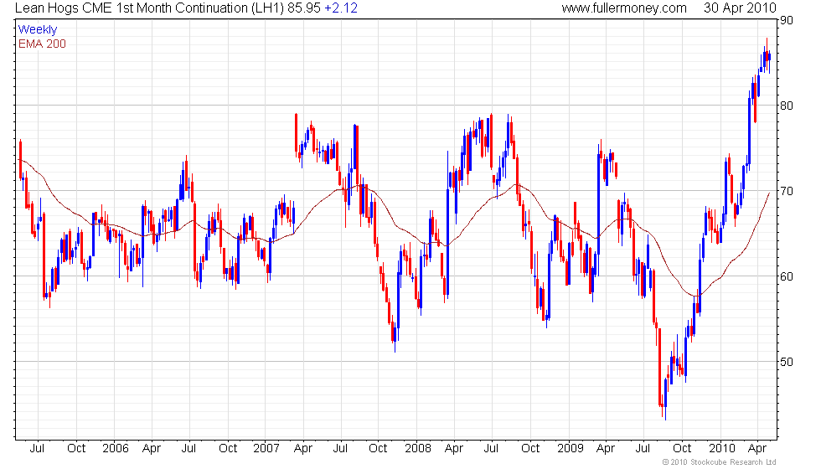Click the price change value +2.12
Image resolution: width=821 pixels, height=469 pixels.
(341, 8)
